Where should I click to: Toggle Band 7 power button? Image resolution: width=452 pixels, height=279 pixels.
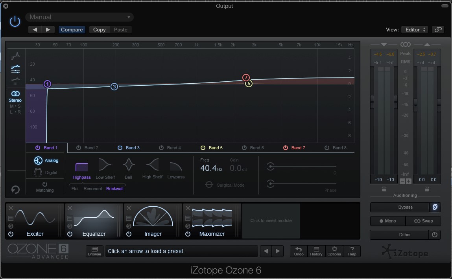point(285,148)
